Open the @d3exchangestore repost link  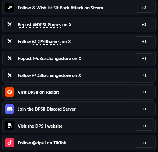point(44,59)
